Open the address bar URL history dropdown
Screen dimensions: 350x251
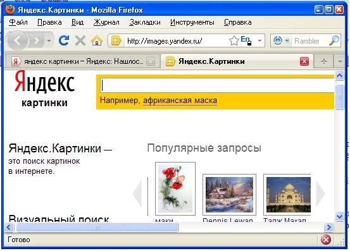[x=259, y=41]
